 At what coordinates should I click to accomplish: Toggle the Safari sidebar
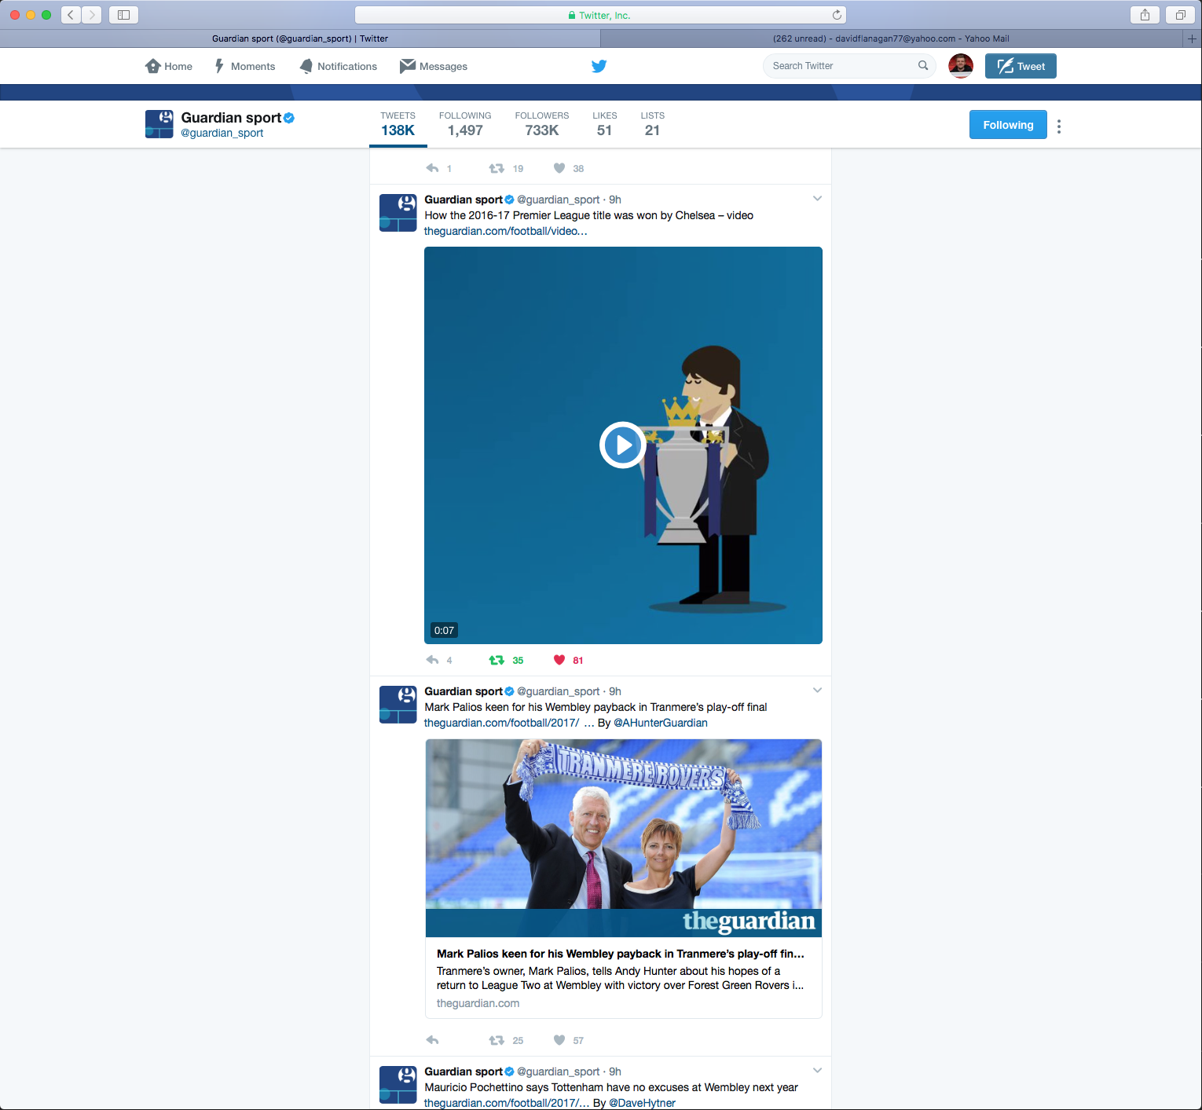tap(123, 15)
